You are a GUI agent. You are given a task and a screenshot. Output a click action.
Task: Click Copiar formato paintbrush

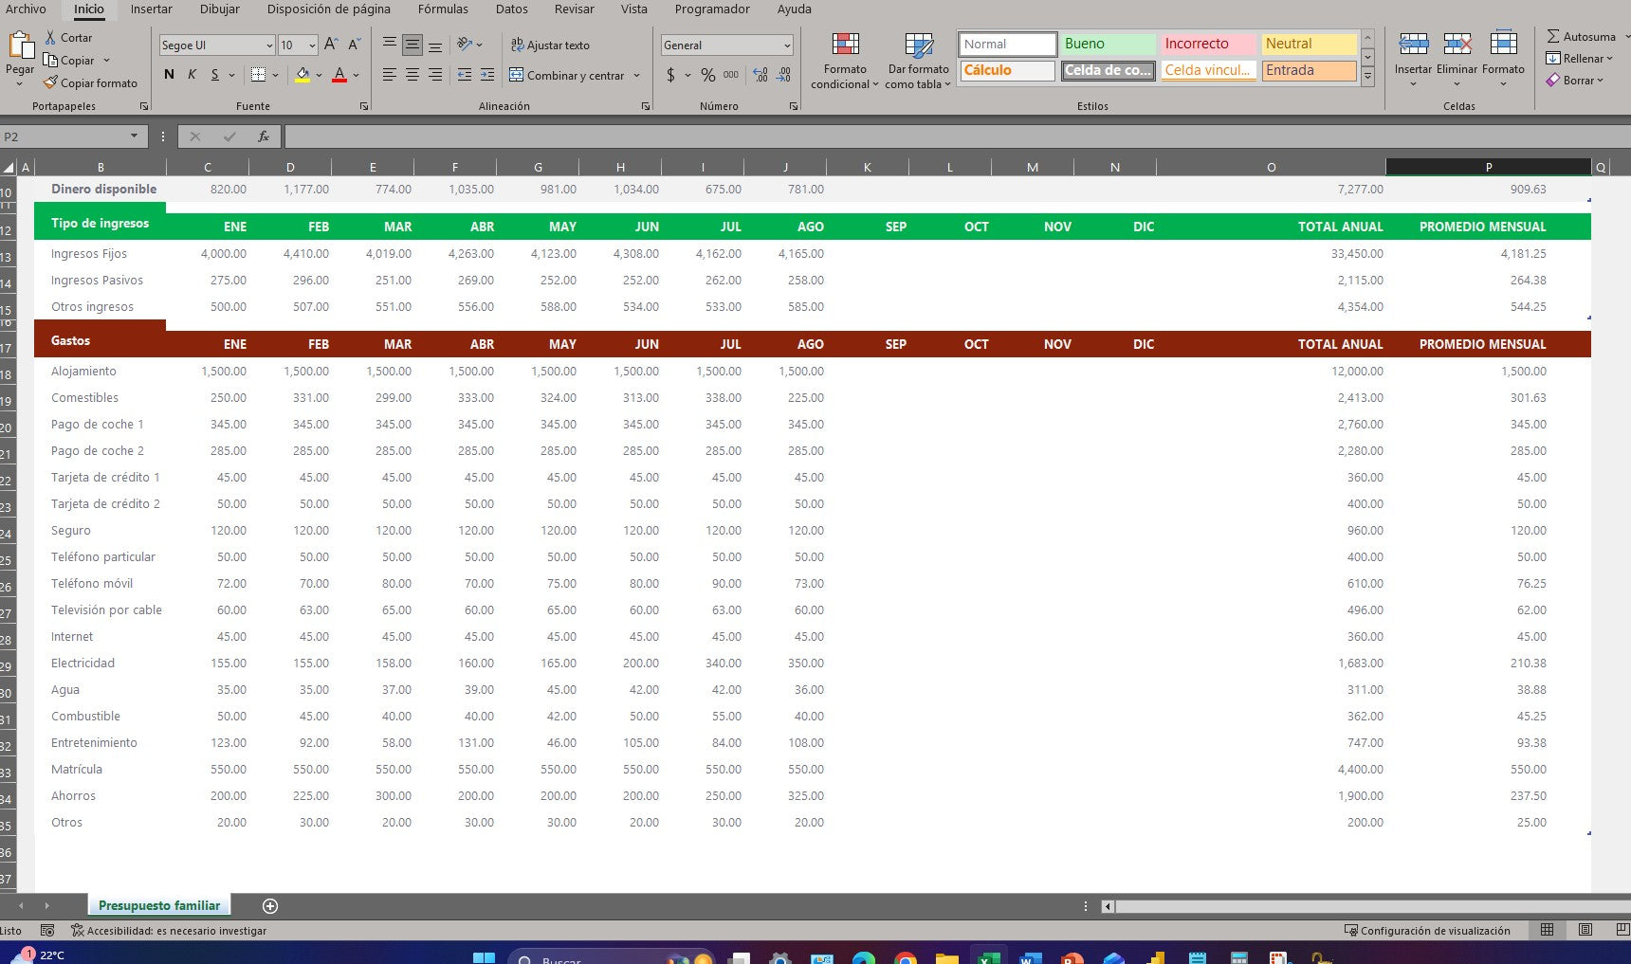tap(91, 83)
